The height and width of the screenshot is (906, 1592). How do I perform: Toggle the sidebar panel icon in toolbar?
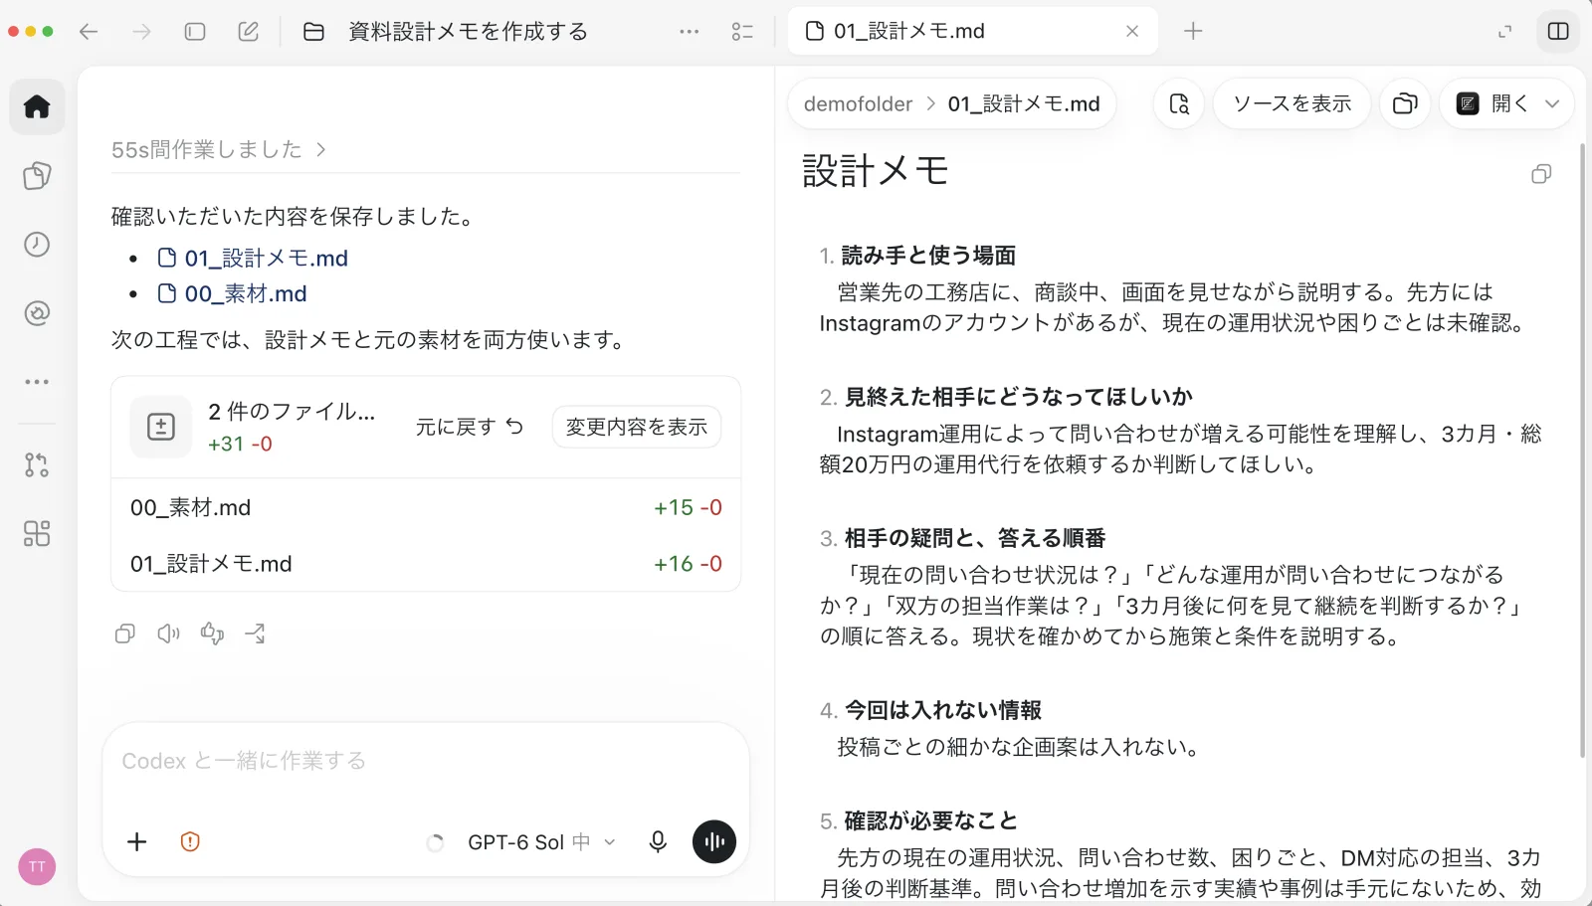195,32
